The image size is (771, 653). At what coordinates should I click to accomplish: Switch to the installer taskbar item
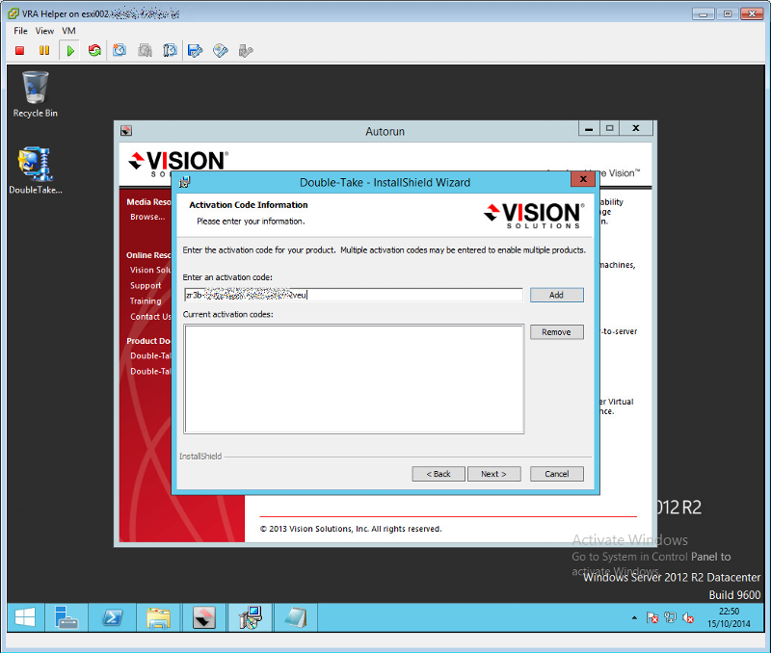click(251, 617)
